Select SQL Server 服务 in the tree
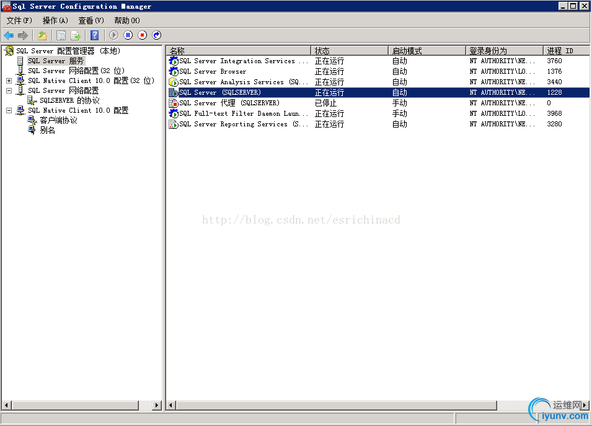This screenshot has height=426, width=592. [x=56, y=61]
